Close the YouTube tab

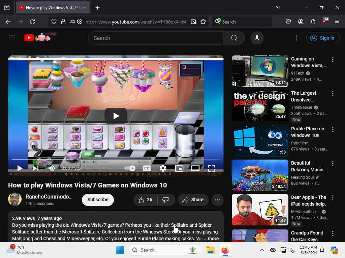click(85, 8)
